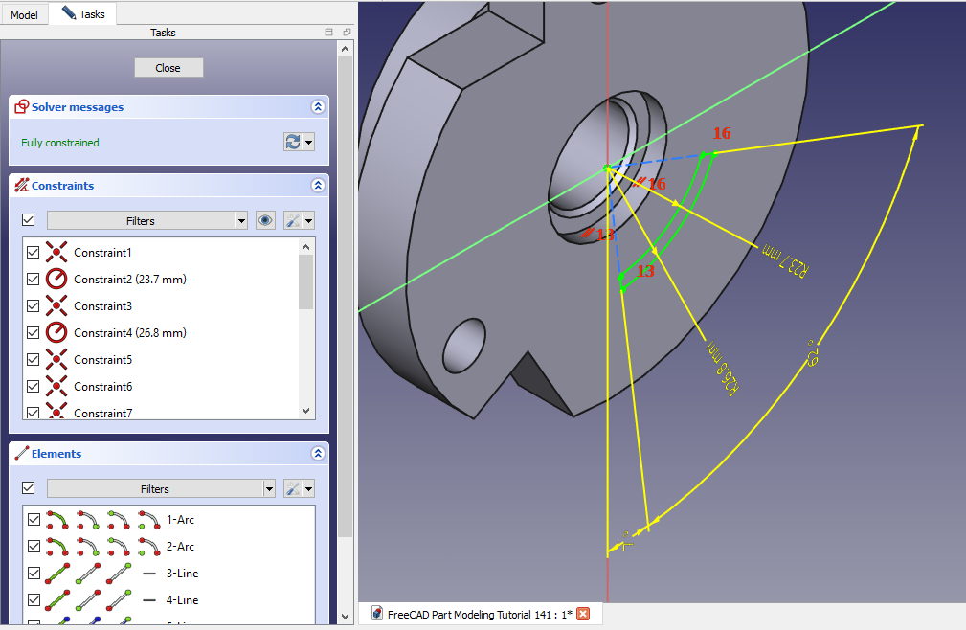Close the FreeCAD Part Modeling Tutorial document tab
The width and height of the screenshot is (966, 630).
tap(582, 615)
